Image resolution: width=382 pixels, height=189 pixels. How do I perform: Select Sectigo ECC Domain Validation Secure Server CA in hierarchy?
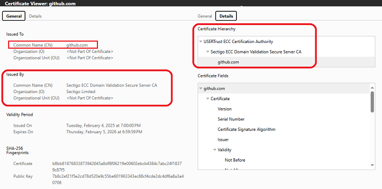pyautogui.click(x=256, y=52)
